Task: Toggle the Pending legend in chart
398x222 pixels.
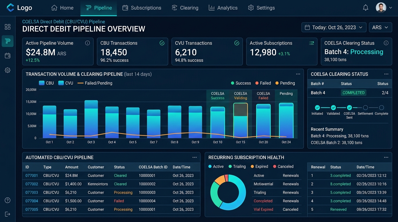Action: coord(285,83)
